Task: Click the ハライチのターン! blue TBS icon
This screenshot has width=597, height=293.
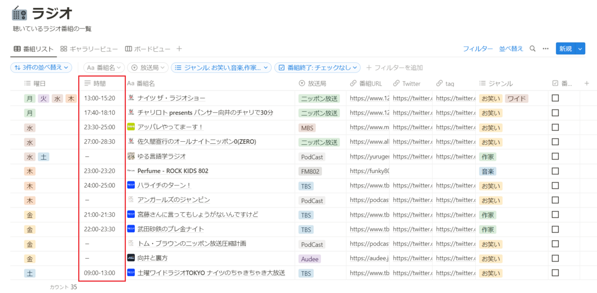Action: click(131, 186)
